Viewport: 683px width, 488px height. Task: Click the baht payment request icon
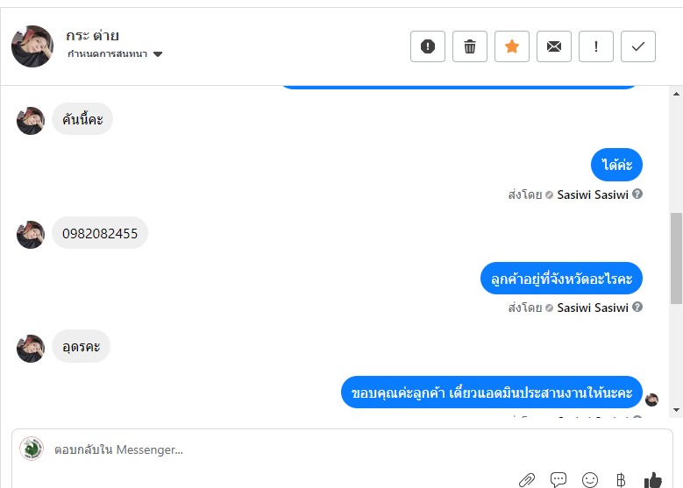[x=621, y=480]
